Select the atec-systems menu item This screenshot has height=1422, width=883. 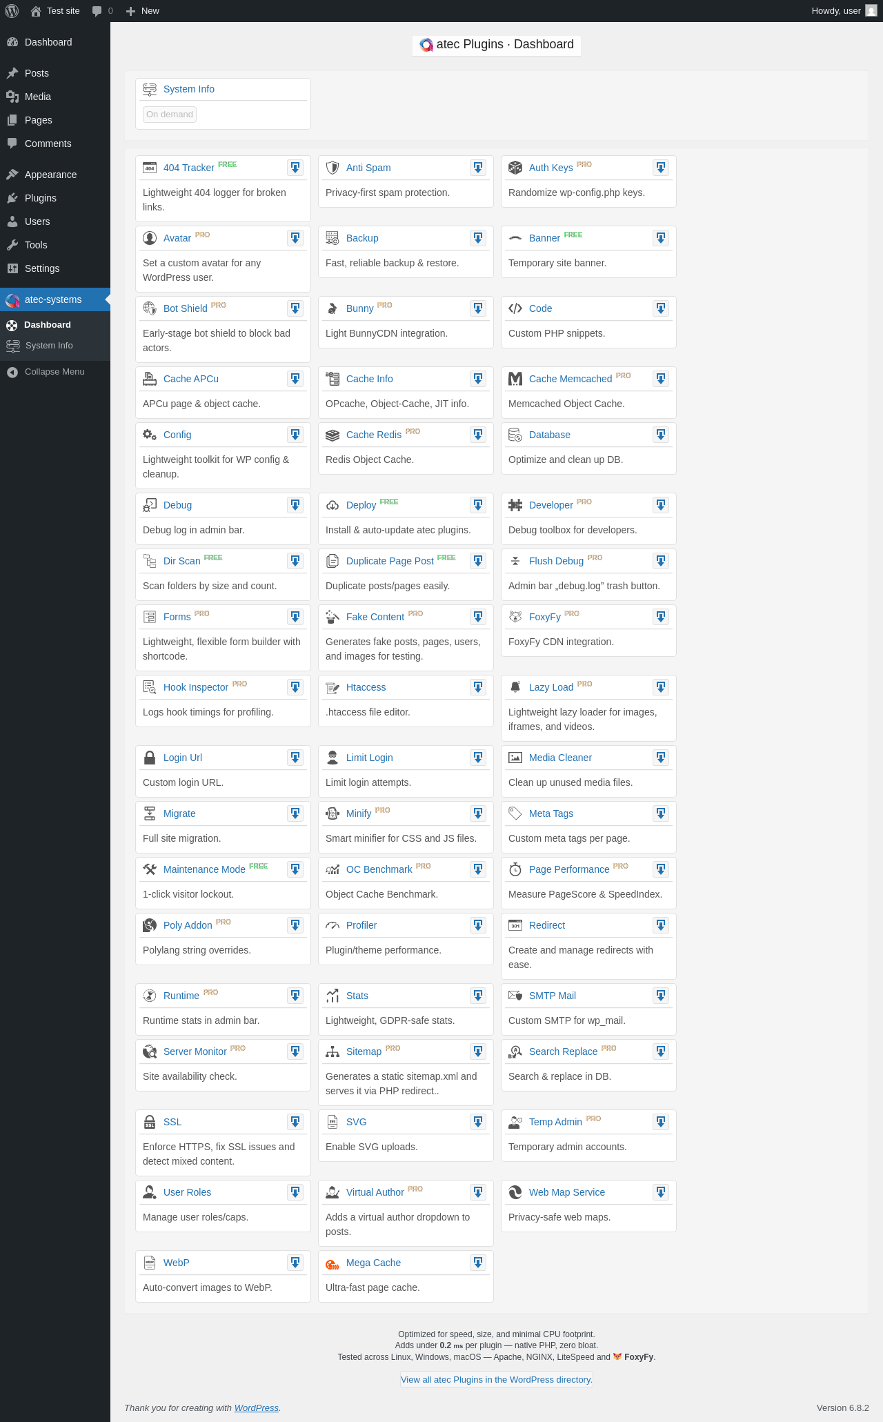pos(55,299)
